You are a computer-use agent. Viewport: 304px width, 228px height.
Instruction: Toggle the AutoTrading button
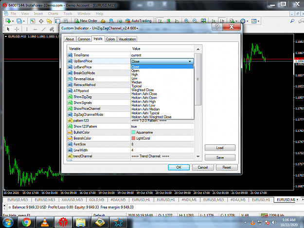(x=138, y=21)
